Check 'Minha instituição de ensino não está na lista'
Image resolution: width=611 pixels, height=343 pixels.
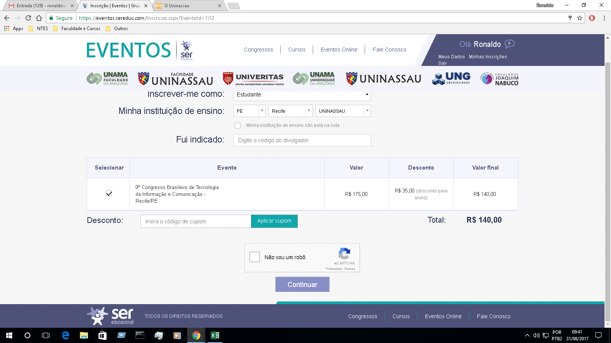(238, 125)
